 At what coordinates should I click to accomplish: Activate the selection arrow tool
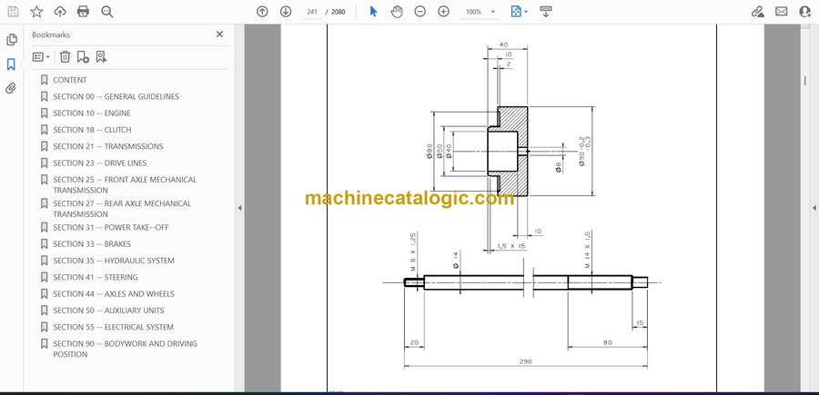[x=373, y=12]
